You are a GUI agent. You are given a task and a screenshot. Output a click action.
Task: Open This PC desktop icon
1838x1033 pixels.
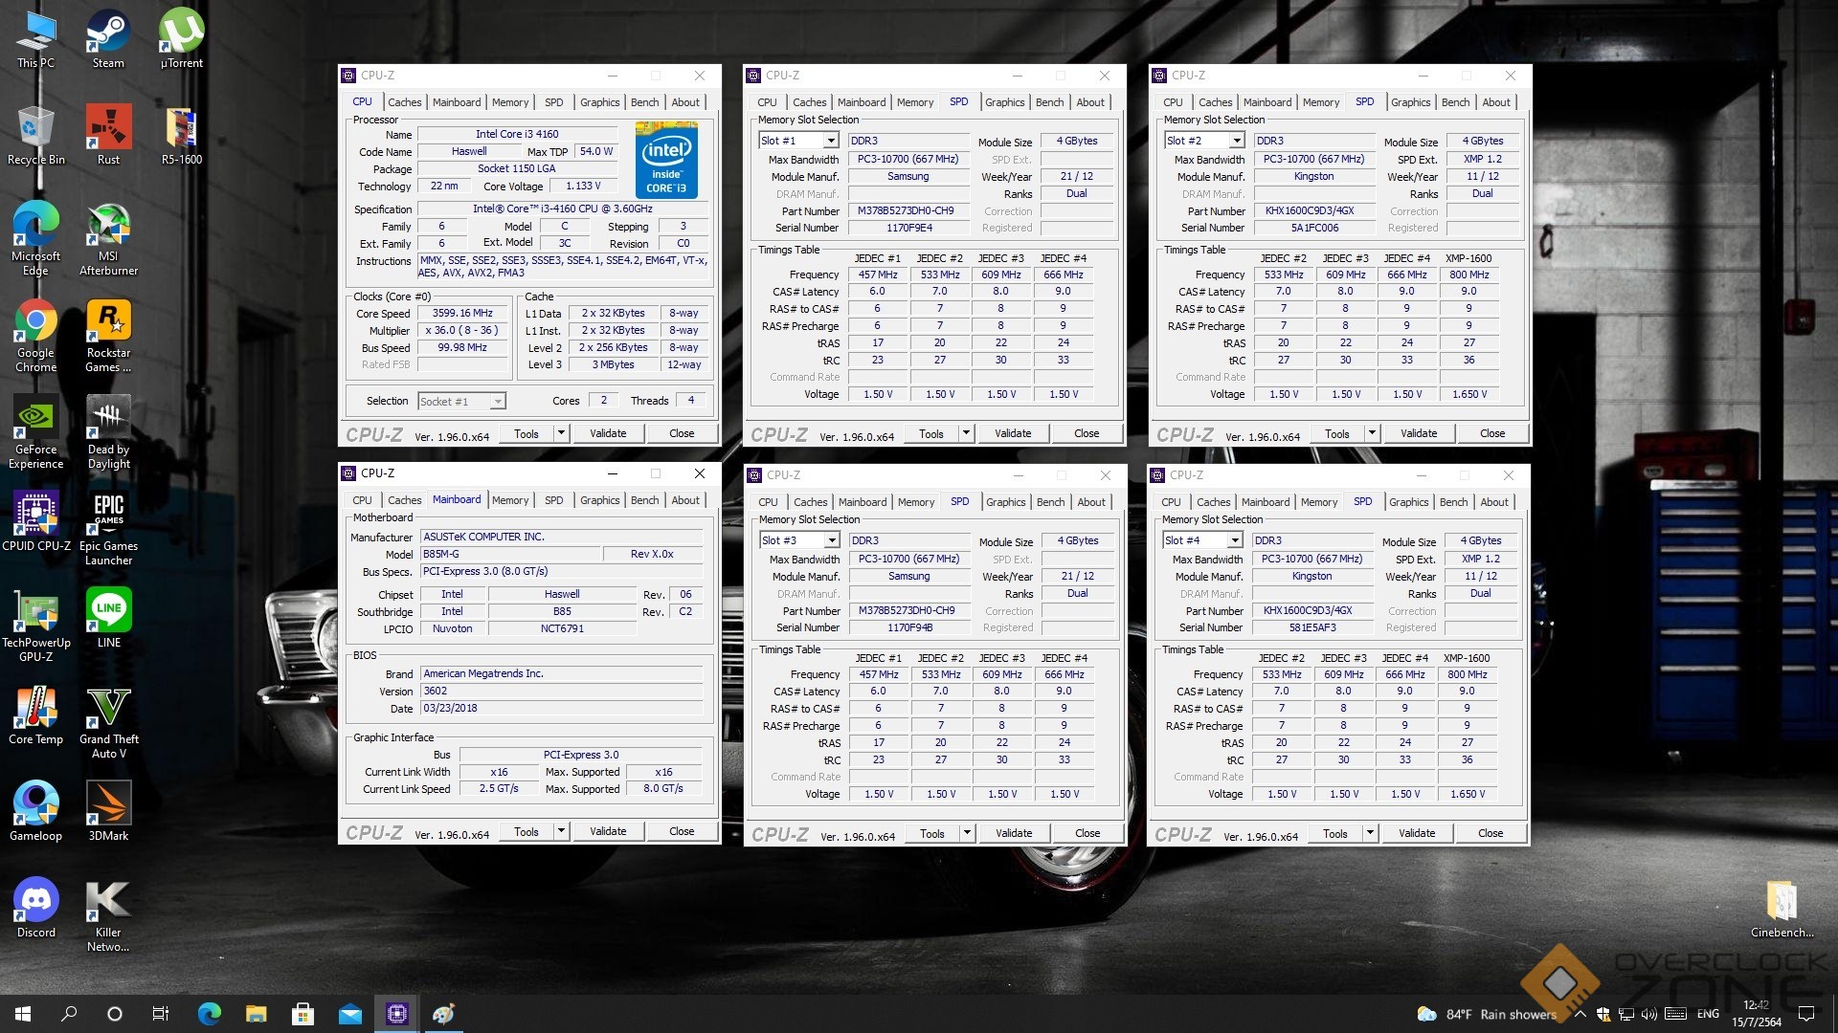click(x=35, y=38)
